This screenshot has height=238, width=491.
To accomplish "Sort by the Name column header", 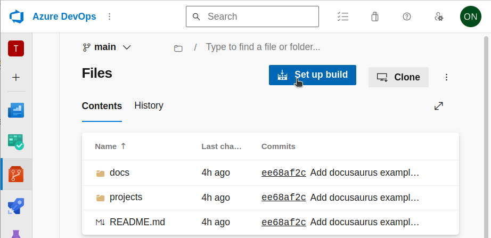I will pyautogui.click(x=110, y=146).
